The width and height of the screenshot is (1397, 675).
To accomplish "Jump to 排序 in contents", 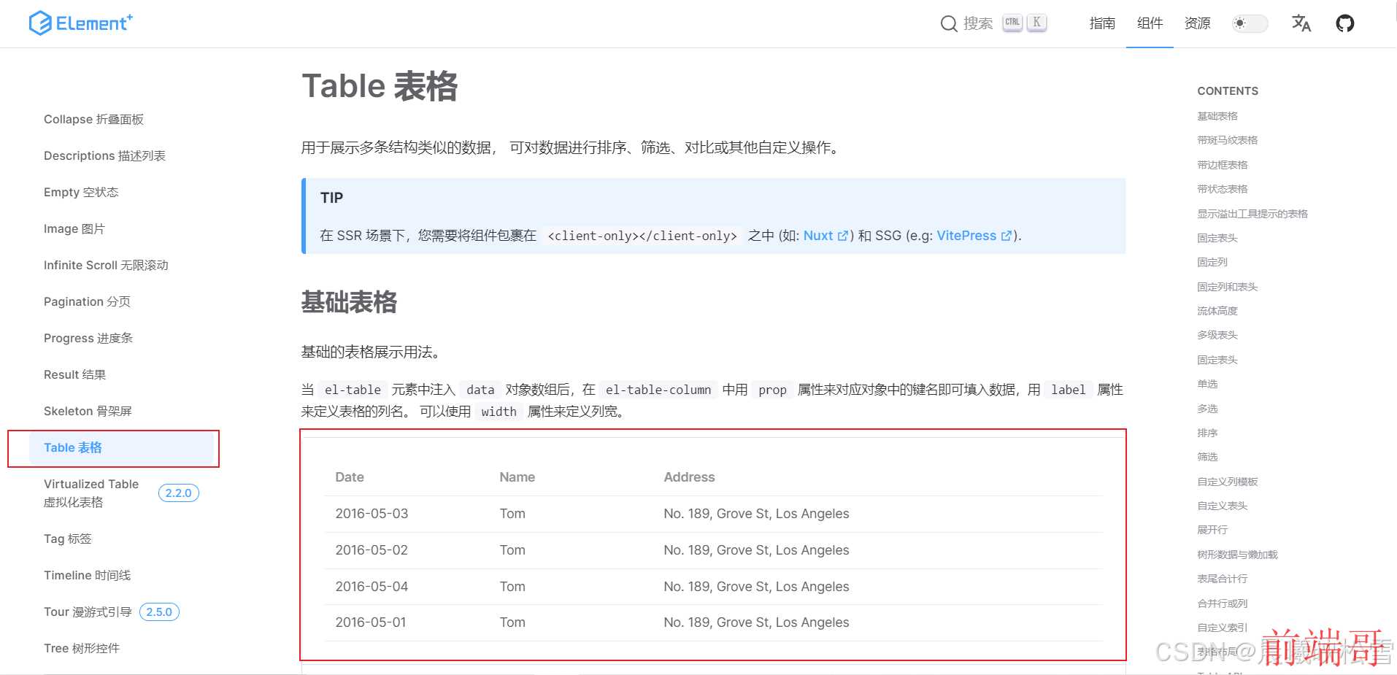I will [x=1207, y=433].
